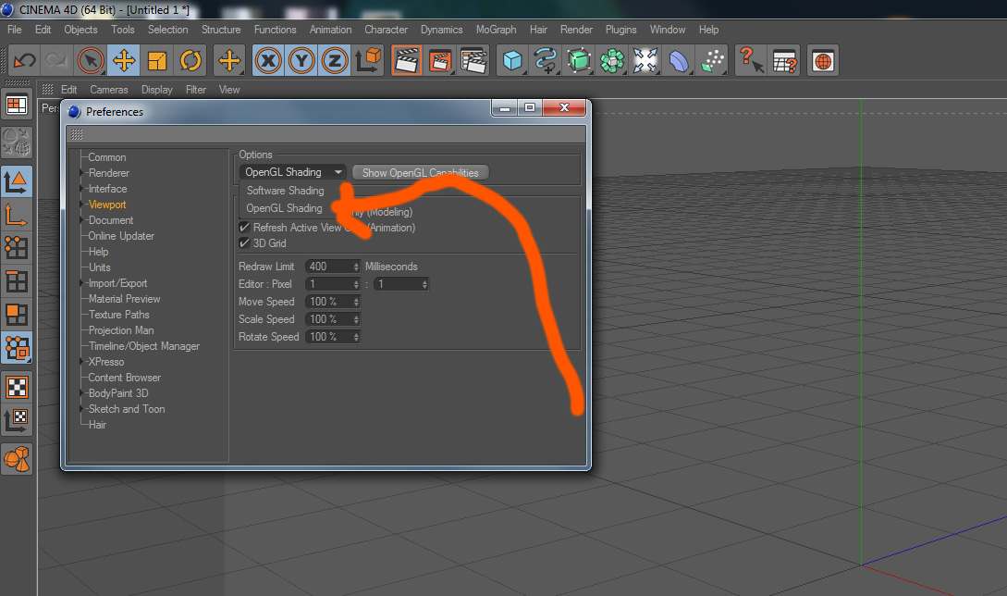This screenshot has width=1007, height=596.
Task: Expand the Import/Export tree item
Action: click(x=81, y=283)
